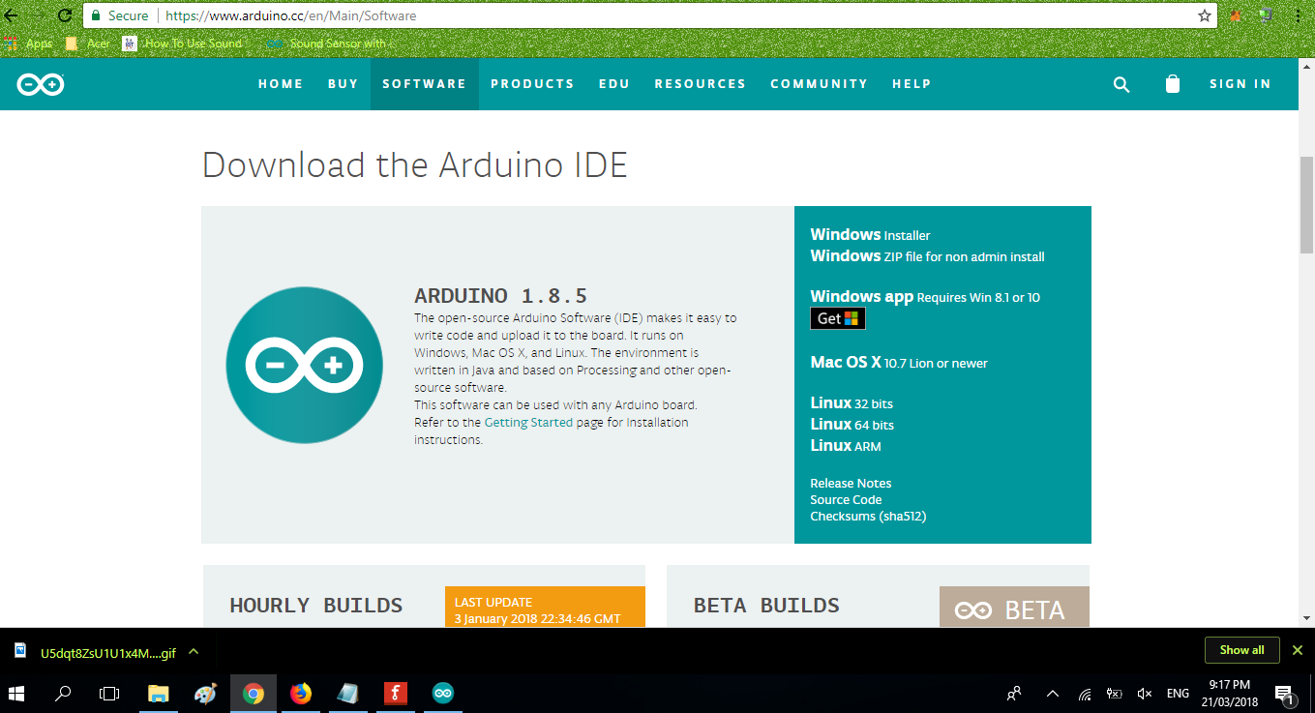Click the muted volume tray icon
The width and height of the screenshot is (1315, 713).
click(x=1145, y=693)
